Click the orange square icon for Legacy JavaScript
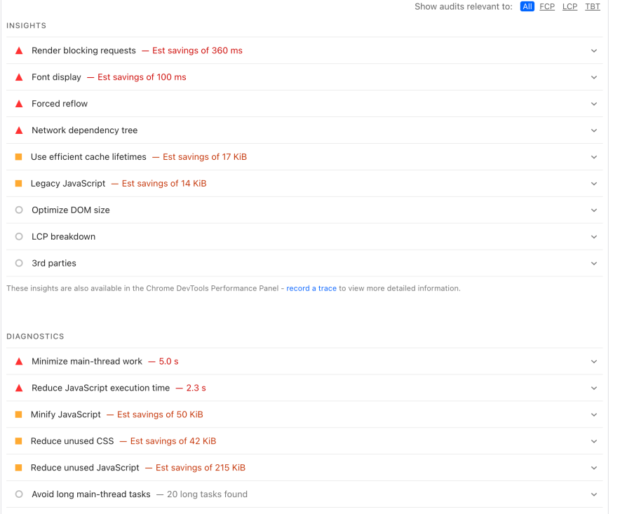Image resolution: width=620 pixels, height=514 pixels. (x=19, y=183)
